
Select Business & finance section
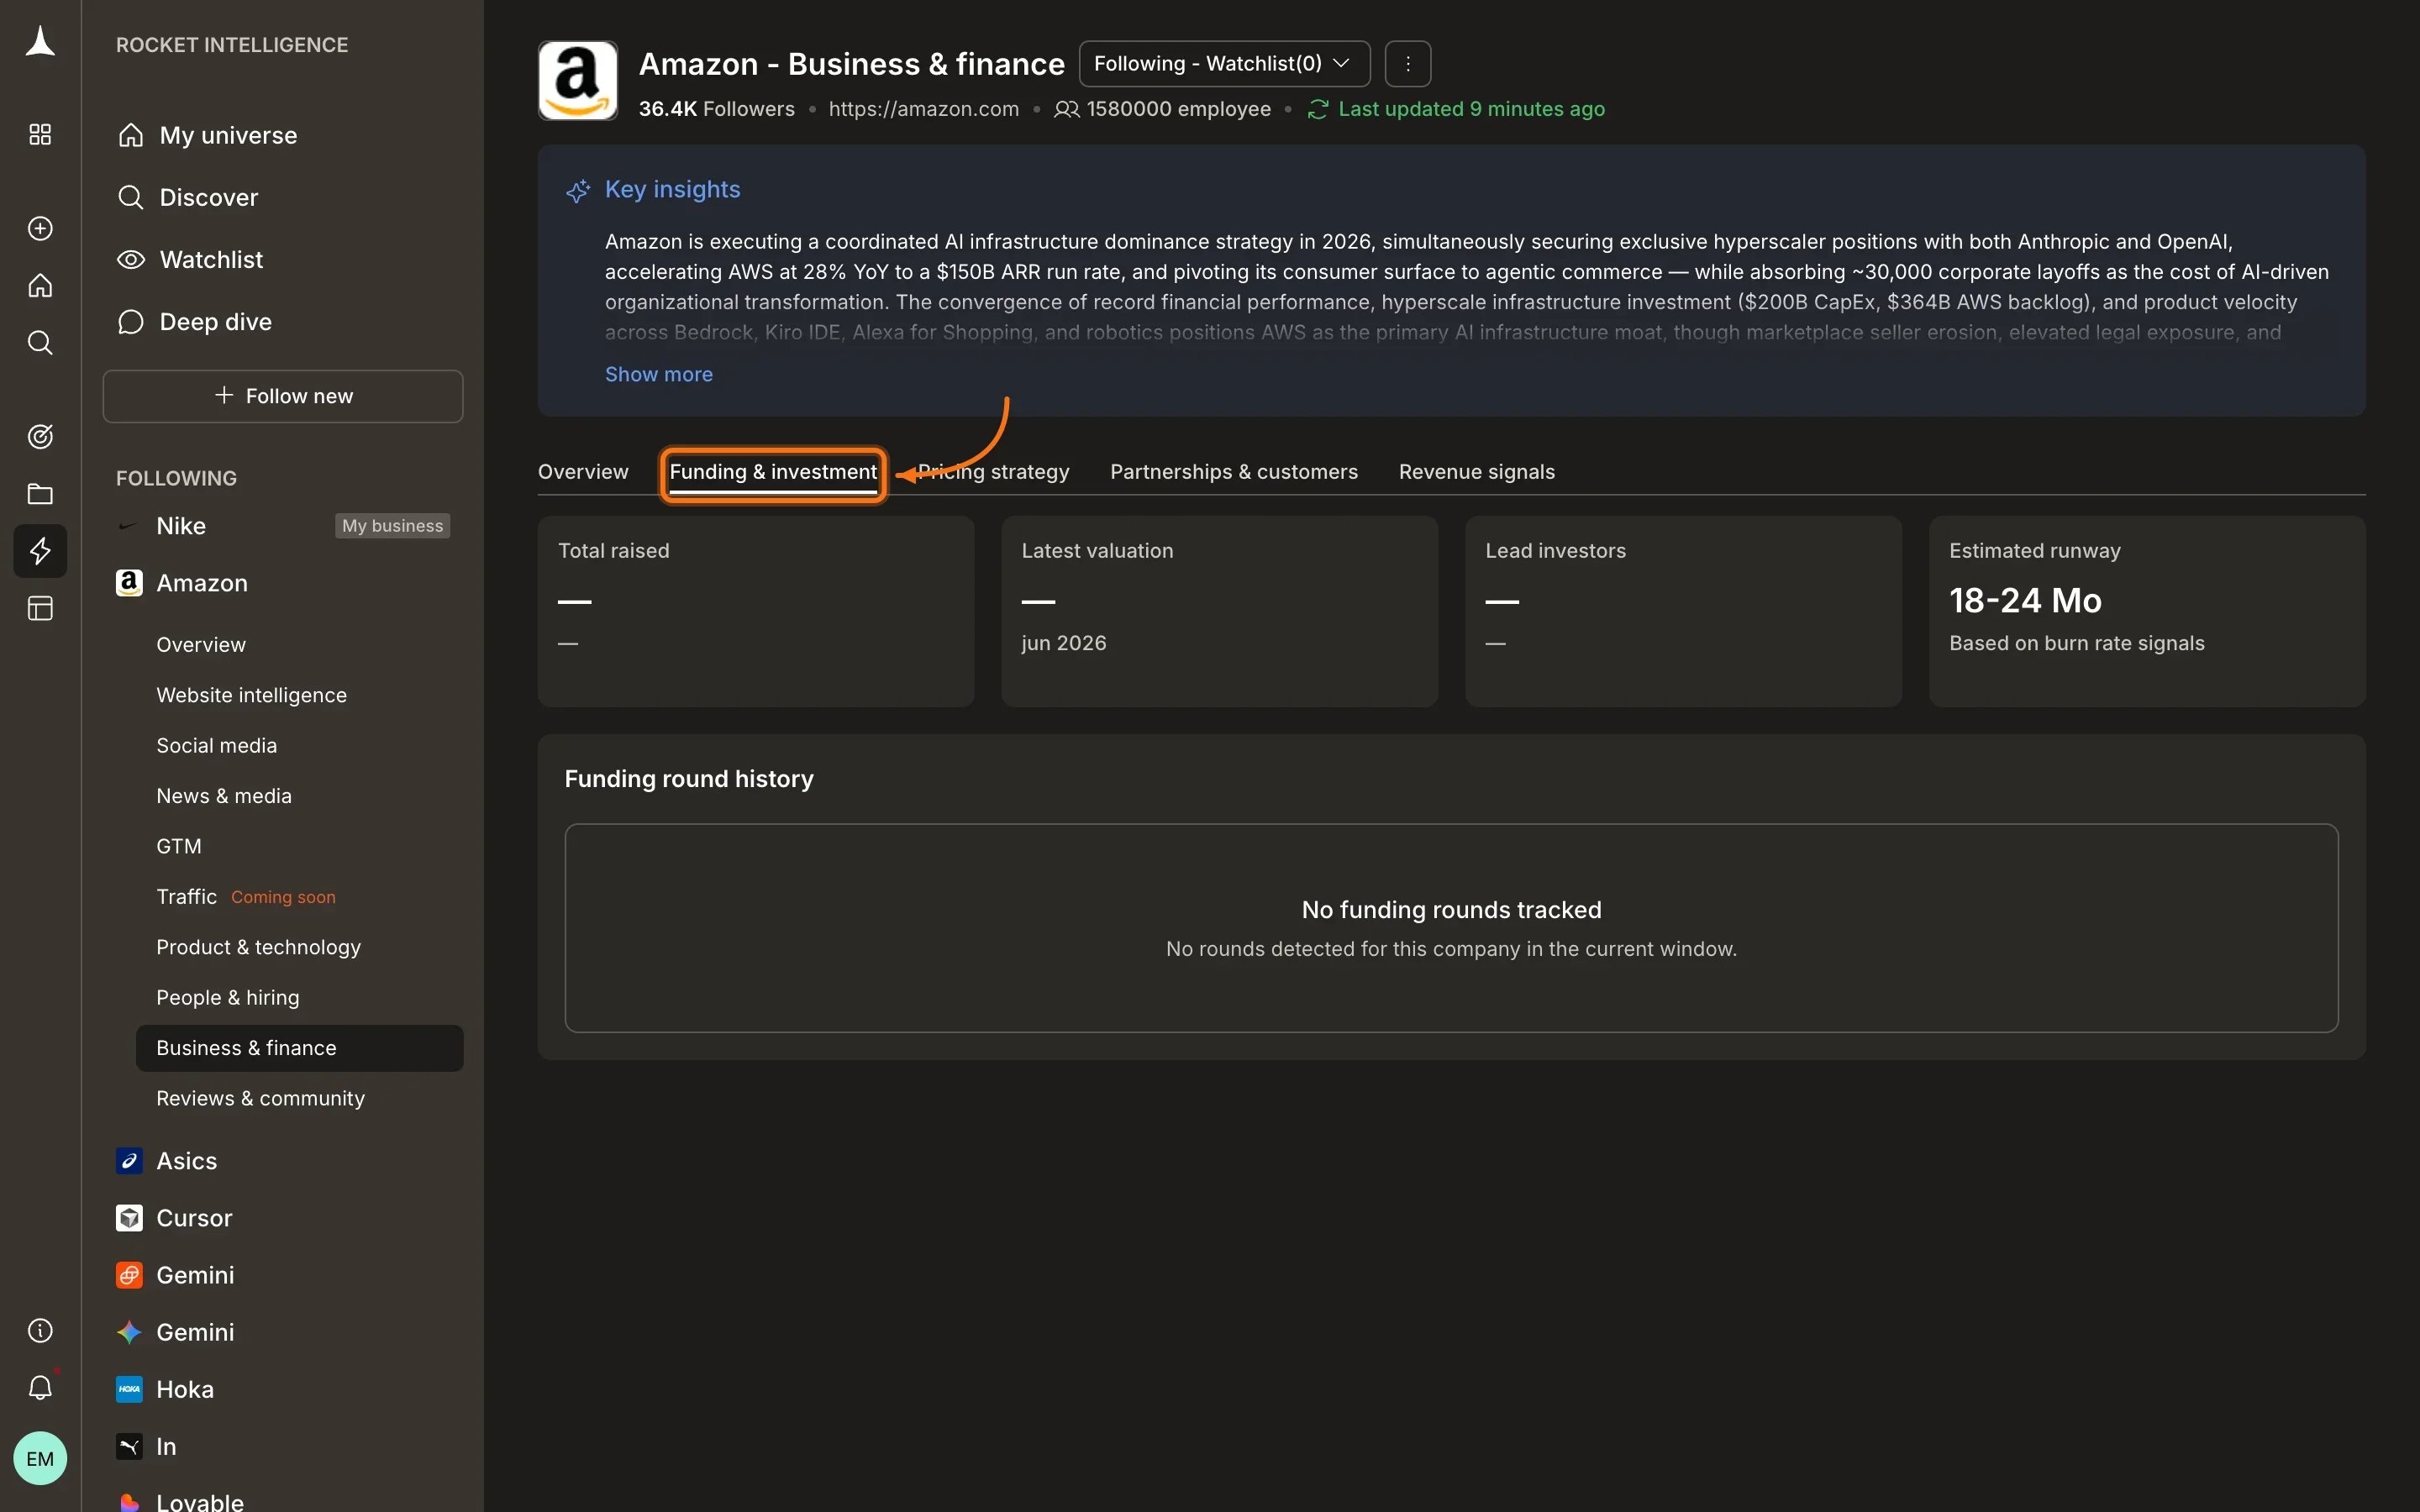[300, 1048]
